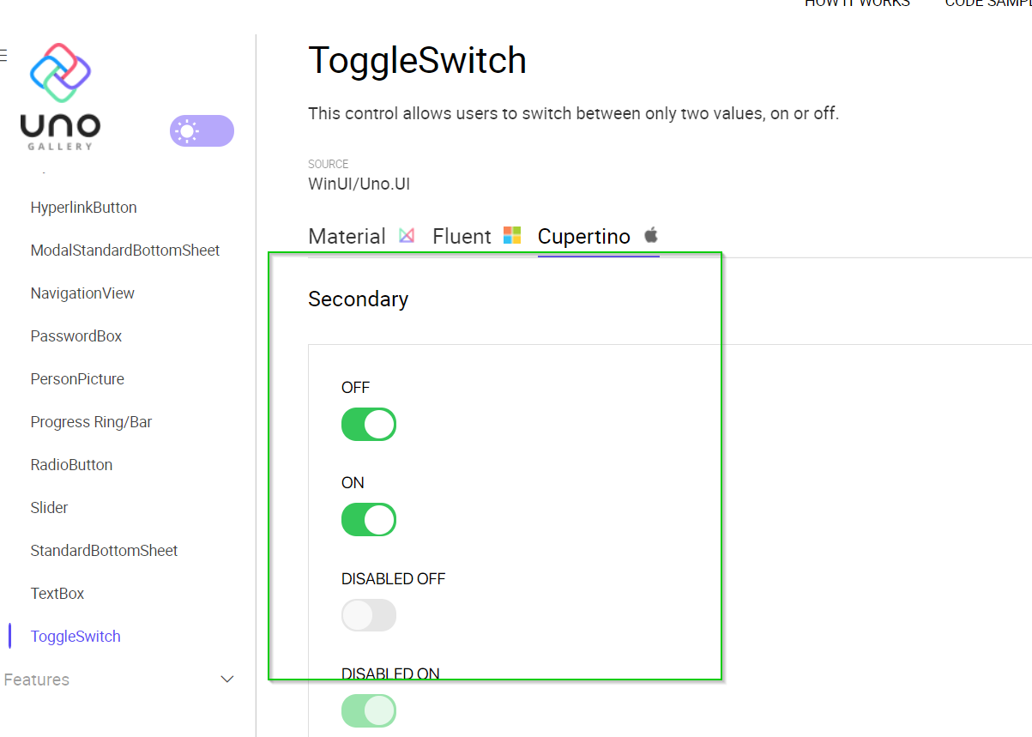
Task: Turn off the ON toggle switch
Action: [x=369, y=519]
